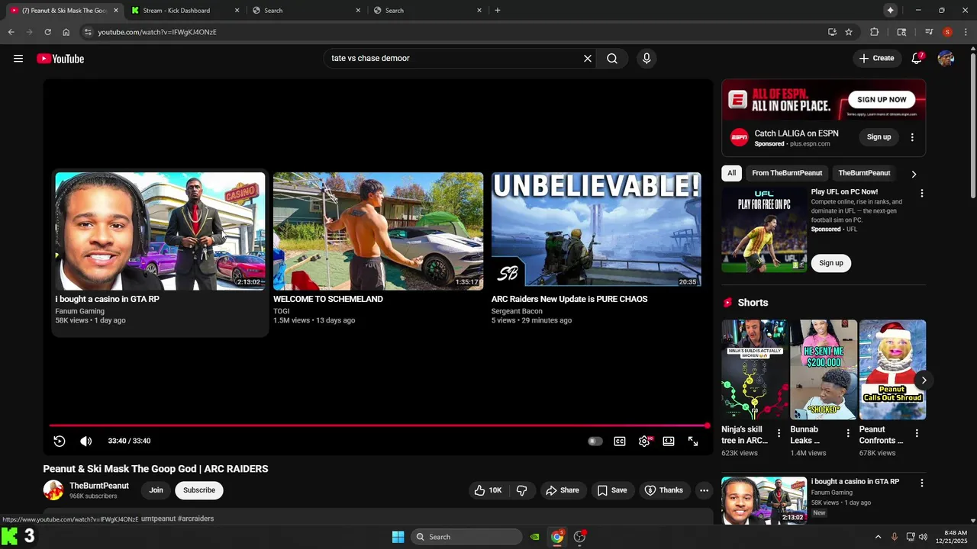Play 'i bought a casino in GTA RP' endscreen thumbnail
The width and height of the screenshot is (977, 549).
point(160,231)
